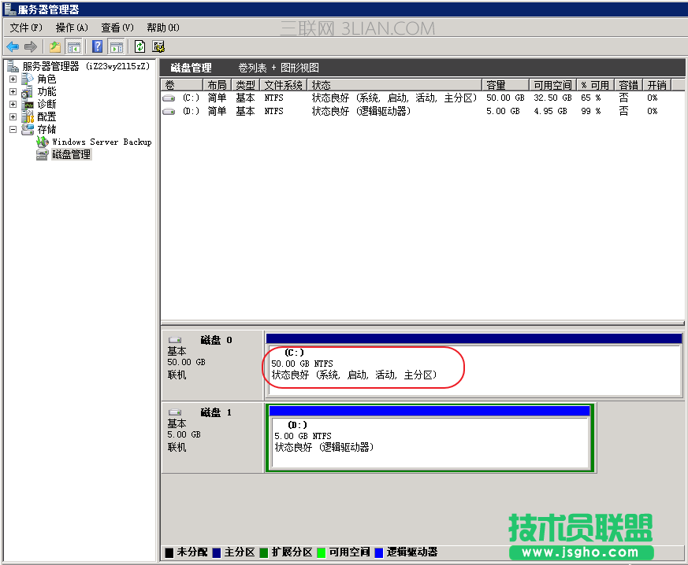This screenshot has height=565, width=688.
Task: Click the Rescan Disks toolbar icon
Action: click(x=158, y=46)
